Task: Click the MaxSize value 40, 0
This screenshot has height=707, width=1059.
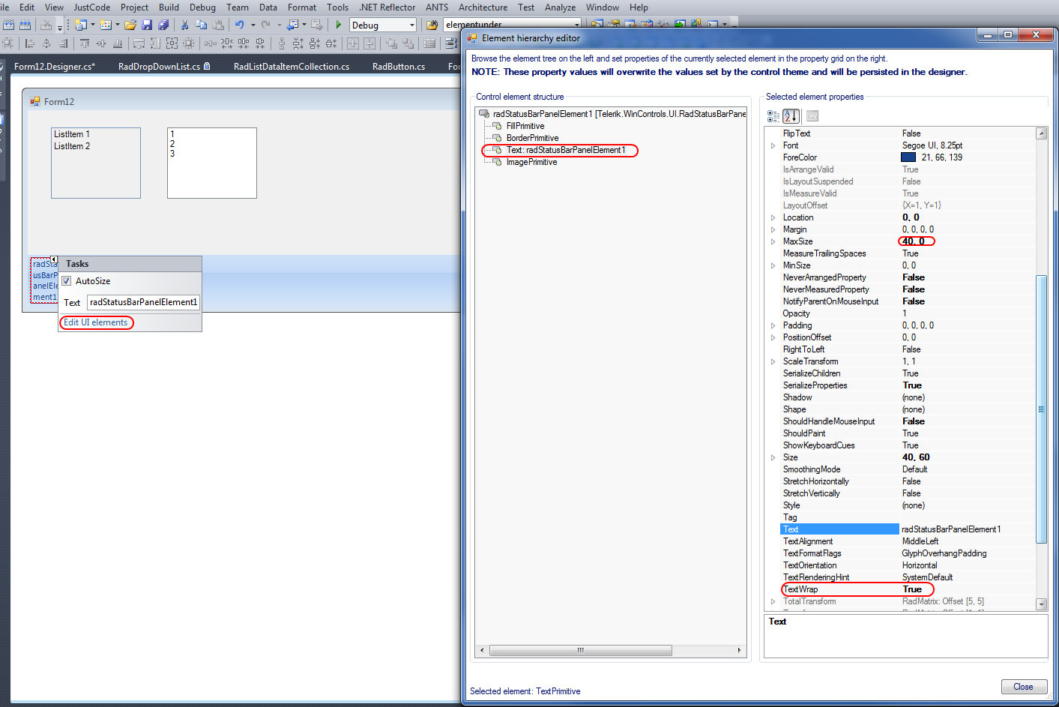Action: click(x=914, y=241)
